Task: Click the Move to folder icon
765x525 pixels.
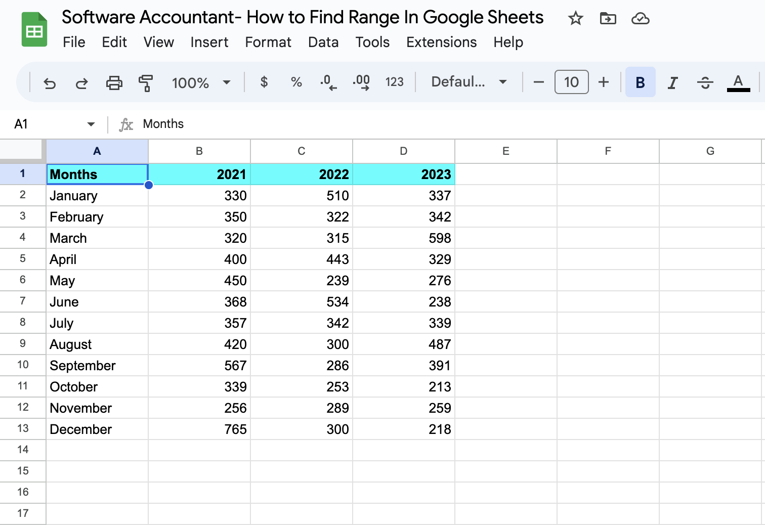Action: point(608,19)
